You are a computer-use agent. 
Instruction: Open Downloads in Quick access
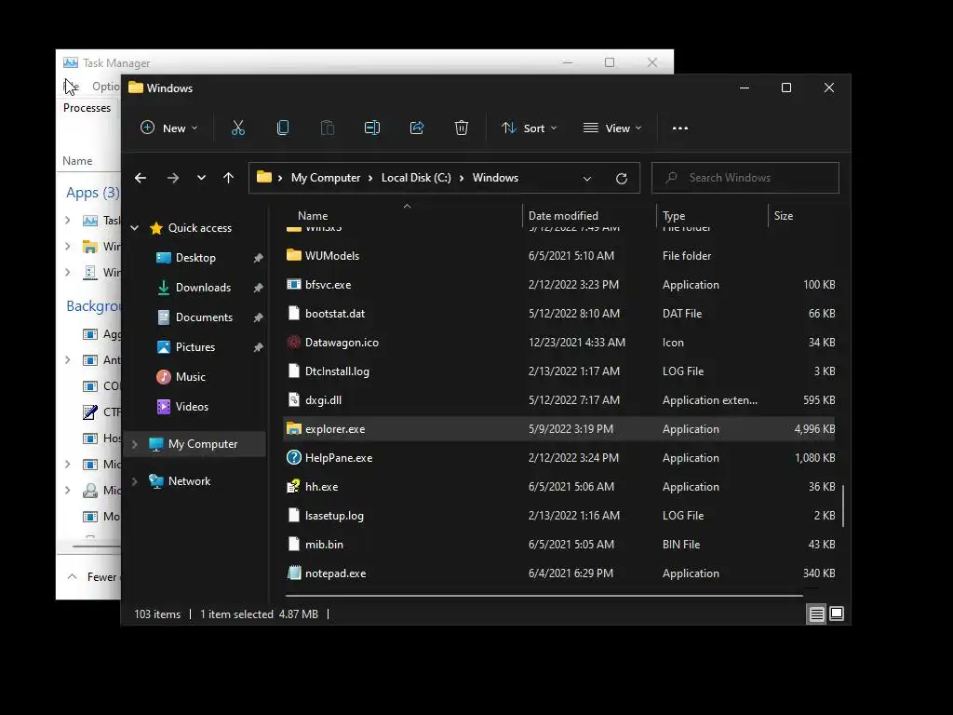pyautogui.click(x=203, y=288)
